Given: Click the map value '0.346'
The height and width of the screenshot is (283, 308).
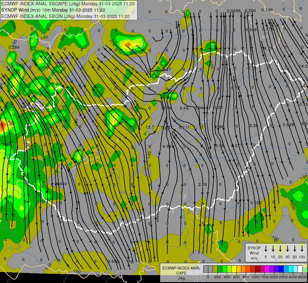Looking at the screenshot, I should coord(251,30).
